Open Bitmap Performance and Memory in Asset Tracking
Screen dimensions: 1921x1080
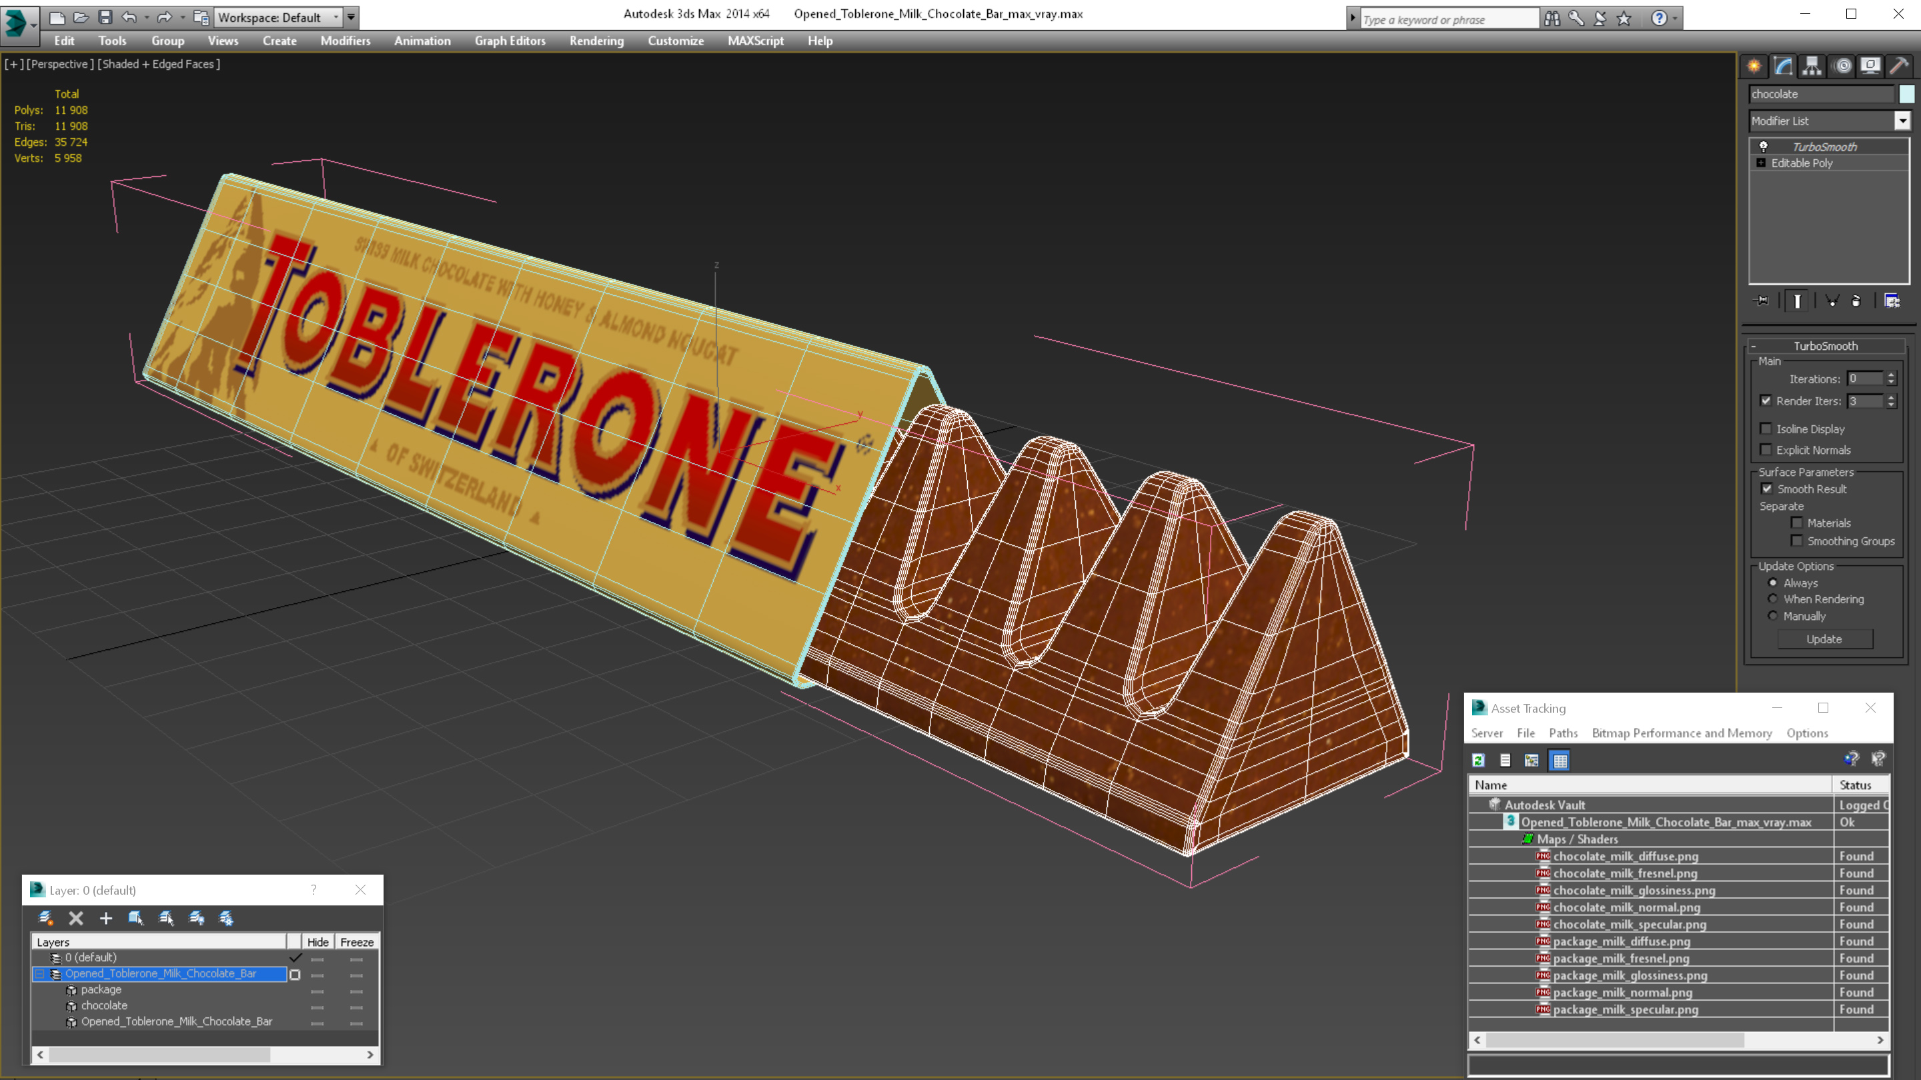click(1682, 733)
